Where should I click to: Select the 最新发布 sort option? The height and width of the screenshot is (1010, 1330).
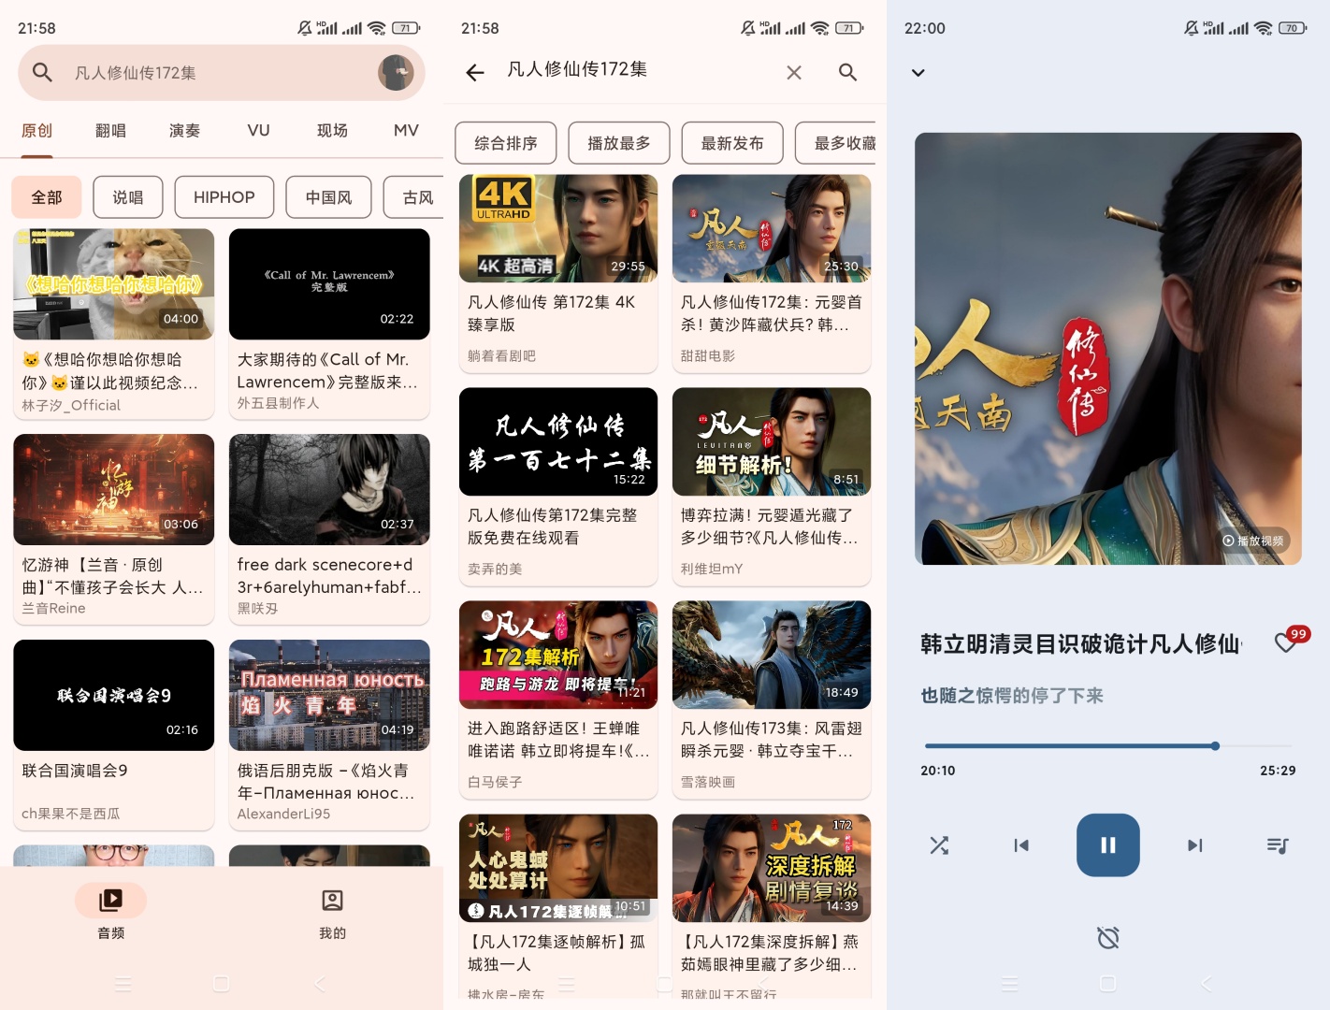pos(731,143)
